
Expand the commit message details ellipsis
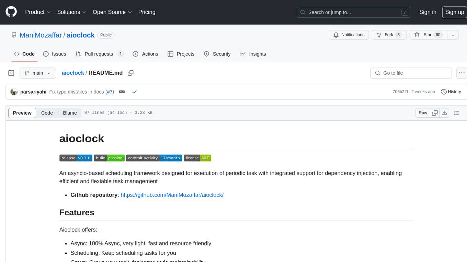(122, 92)
